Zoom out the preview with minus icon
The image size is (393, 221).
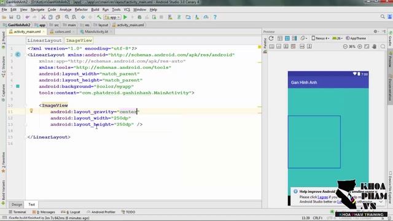tap(345, 47)
